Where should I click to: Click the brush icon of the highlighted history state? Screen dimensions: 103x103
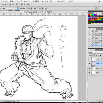click(93, 45)
